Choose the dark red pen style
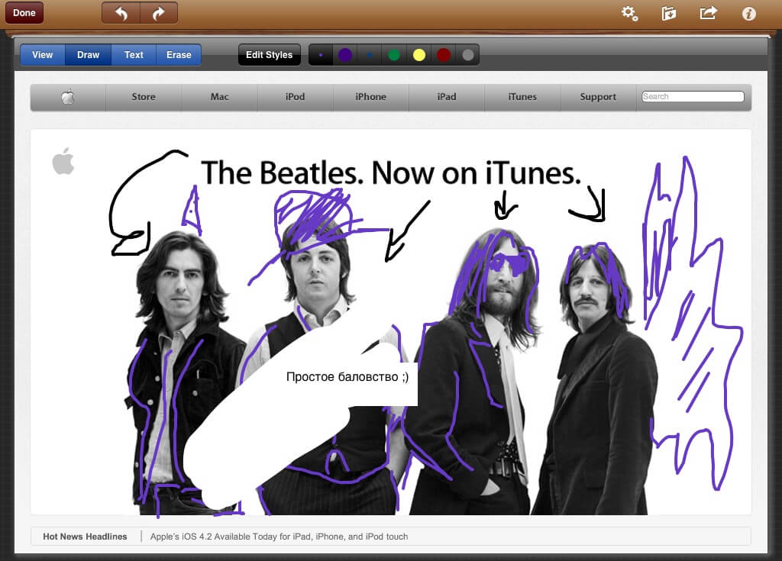 [x=444, y=55]
